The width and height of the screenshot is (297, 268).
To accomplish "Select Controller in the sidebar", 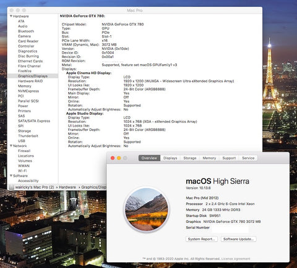I will click(26, 46).
